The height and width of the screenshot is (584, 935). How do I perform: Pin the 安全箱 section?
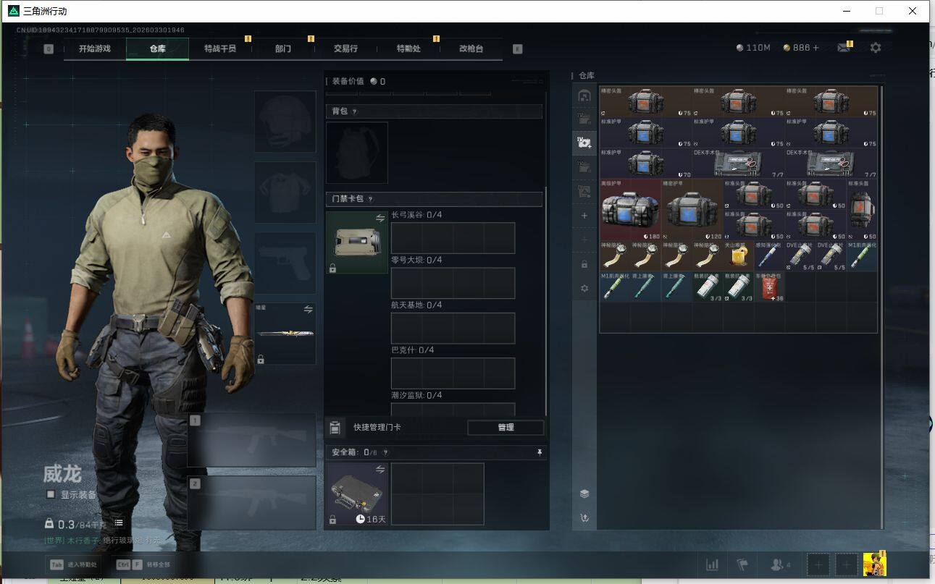pos(539,452)
